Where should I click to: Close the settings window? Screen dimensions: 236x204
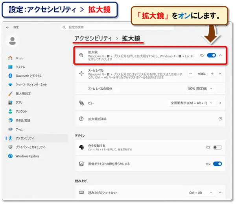point(227,26)
